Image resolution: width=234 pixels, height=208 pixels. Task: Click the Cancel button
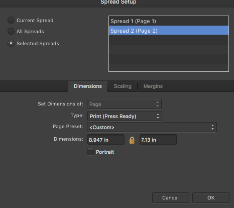171,197
